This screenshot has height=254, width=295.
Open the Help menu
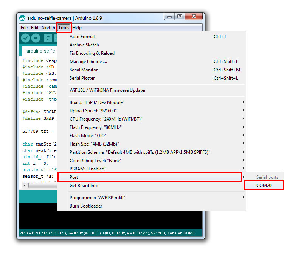coord(77,28)
